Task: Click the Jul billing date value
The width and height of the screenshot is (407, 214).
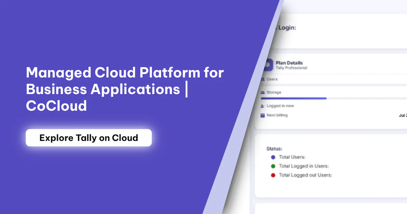Action: [403, 115]
